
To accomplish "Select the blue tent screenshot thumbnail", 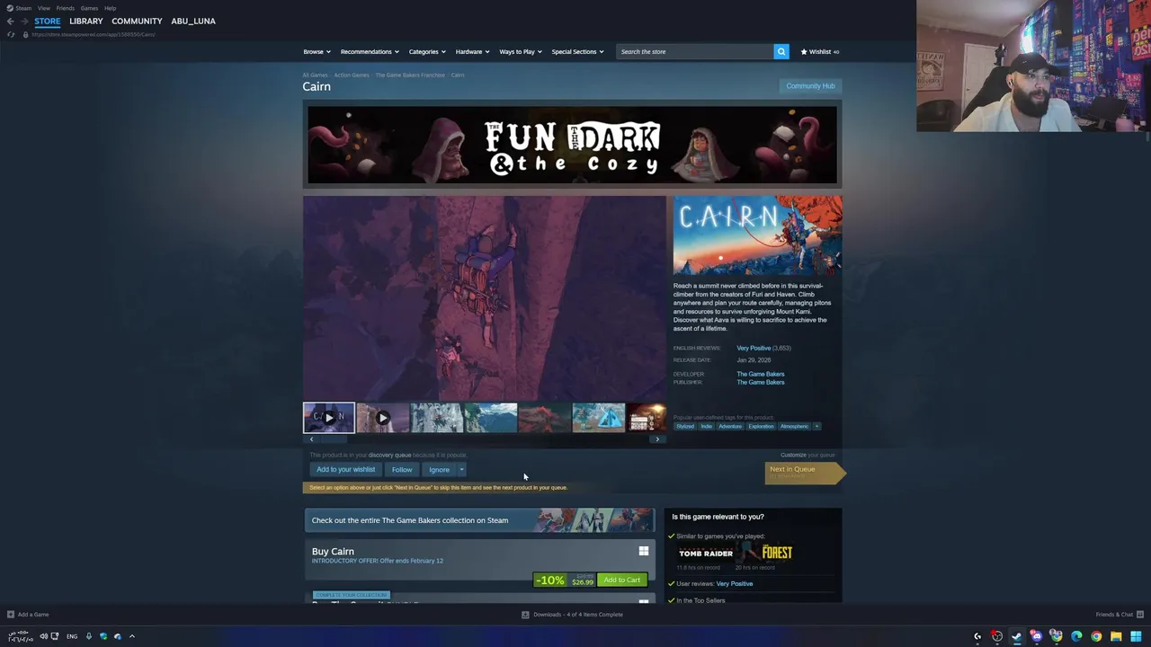I will coord(598,418).
